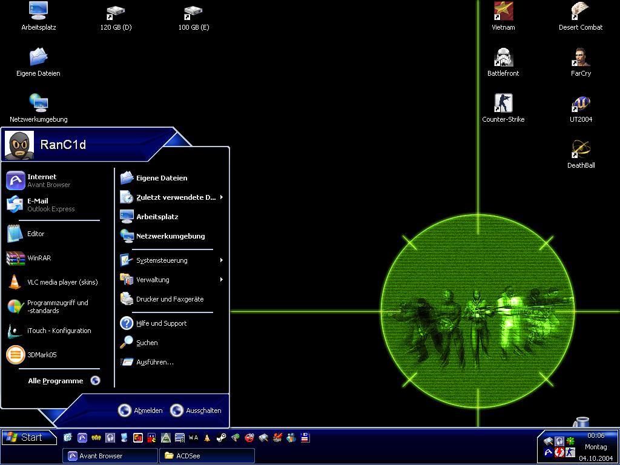Expand the Systemsteuerung submenu arrow
The width and height of the screenshot is (620, 465).
222,260
